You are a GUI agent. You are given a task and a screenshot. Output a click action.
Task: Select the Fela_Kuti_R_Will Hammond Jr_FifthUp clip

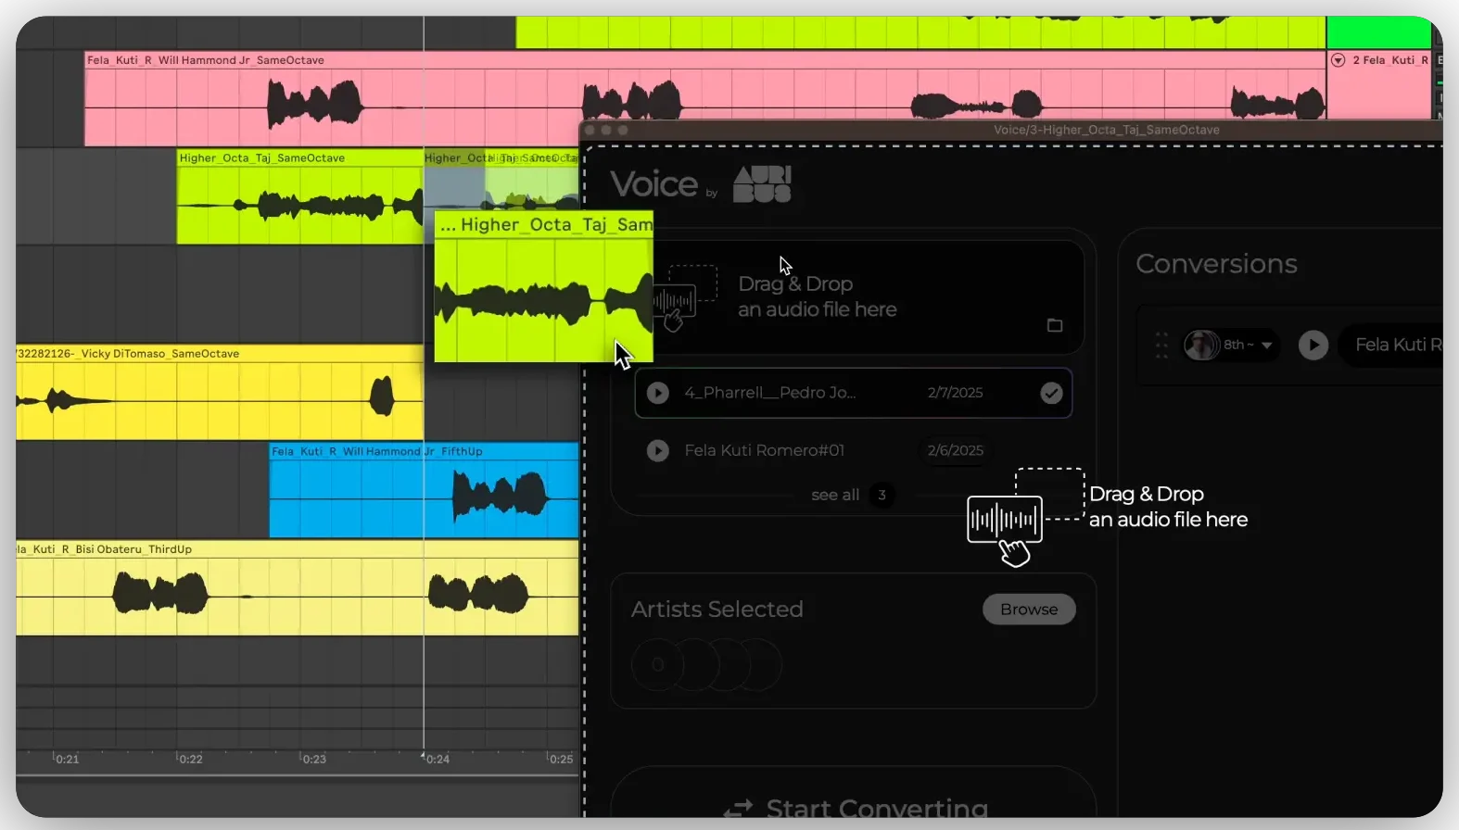tap(424, 490)
